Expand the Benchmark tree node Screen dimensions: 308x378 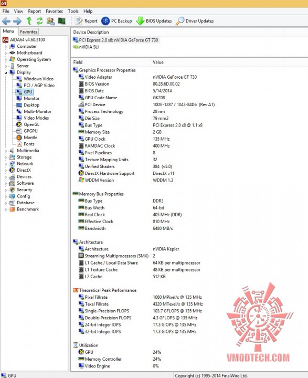coord(6,209)
